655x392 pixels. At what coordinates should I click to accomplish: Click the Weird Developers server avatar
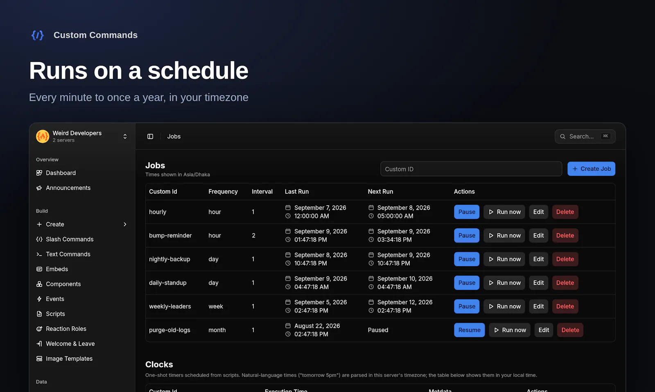43,136
